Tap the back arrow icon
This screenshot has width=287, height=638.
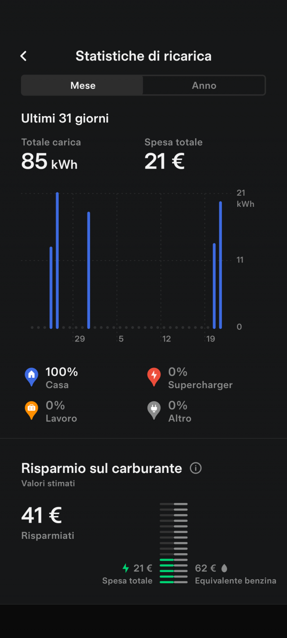click(x=24, y=56)
